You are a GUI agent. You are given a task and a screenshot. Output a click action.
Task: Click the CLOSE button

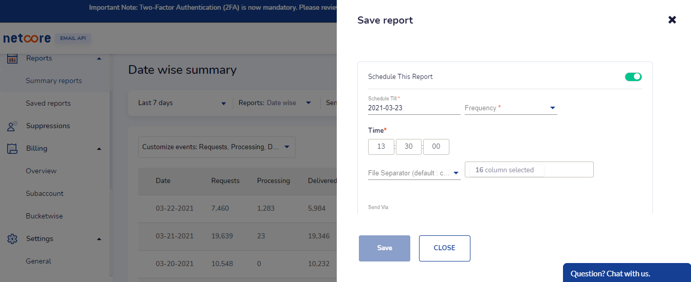point(444,248)
